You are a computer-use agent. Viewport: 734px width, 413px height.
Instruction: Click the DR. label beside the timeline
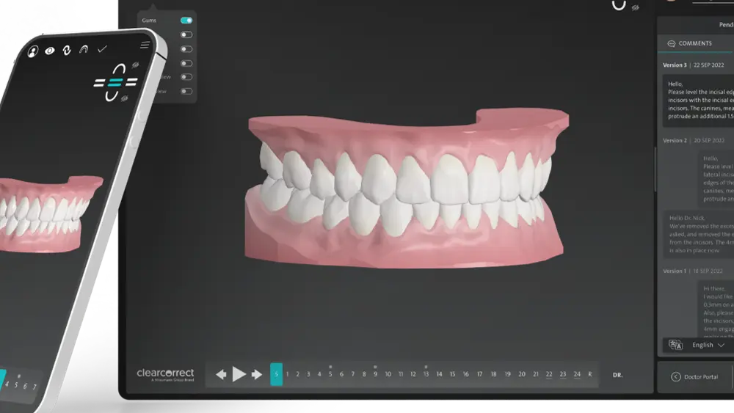[x=618, y=375]
